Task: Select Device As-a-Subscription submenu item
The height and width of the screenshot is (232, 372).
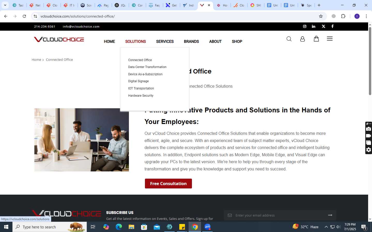Action: 145,74
